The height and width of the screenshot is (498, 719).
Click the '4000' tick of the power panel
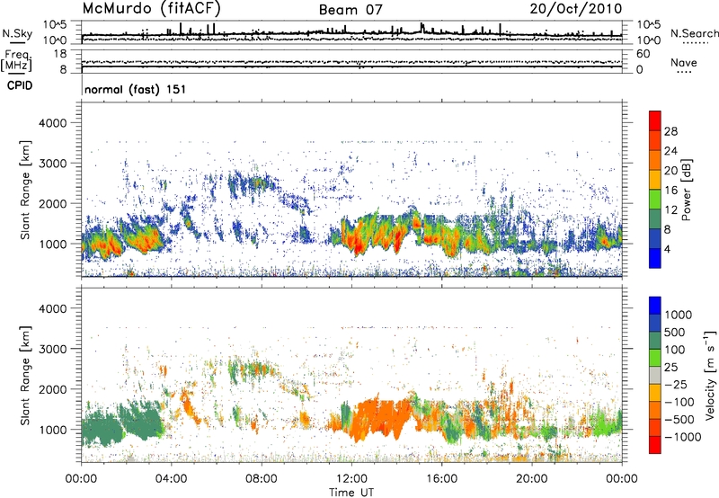tap(52, 123)
